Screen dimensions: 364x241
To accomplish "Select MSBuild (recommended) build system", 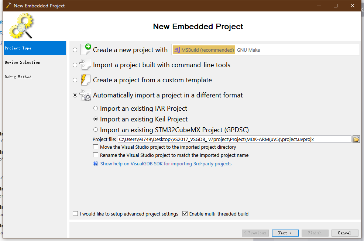I will click(x=204, y=50).
